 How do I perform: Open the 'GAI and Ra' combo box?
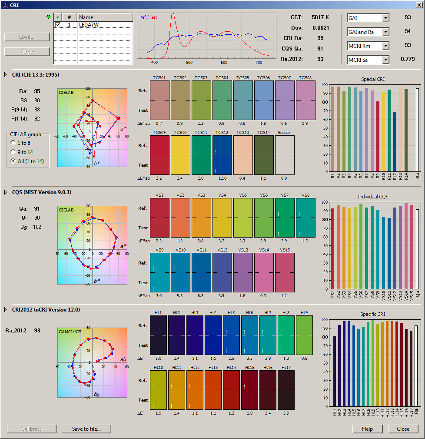tap(385, 32)
